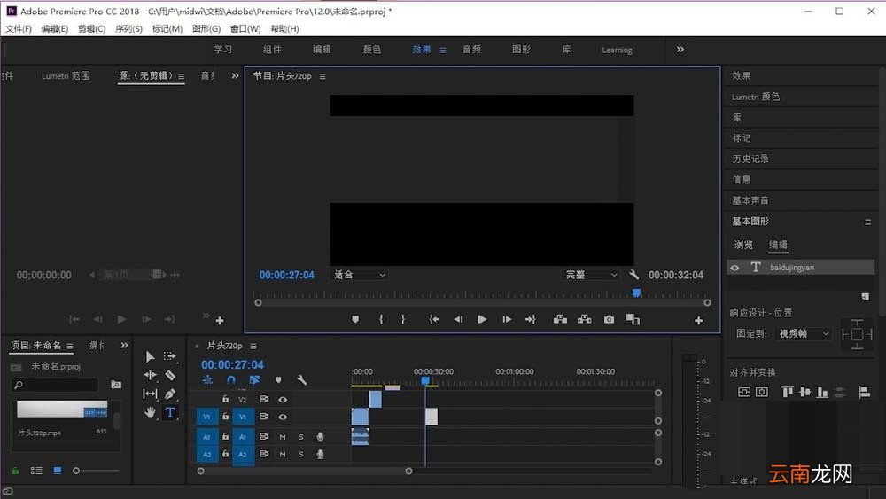The width and height of the screenshot is (886, 499).
Task: Click timeline horizontal zoom scrollbar
Action: 305,471
